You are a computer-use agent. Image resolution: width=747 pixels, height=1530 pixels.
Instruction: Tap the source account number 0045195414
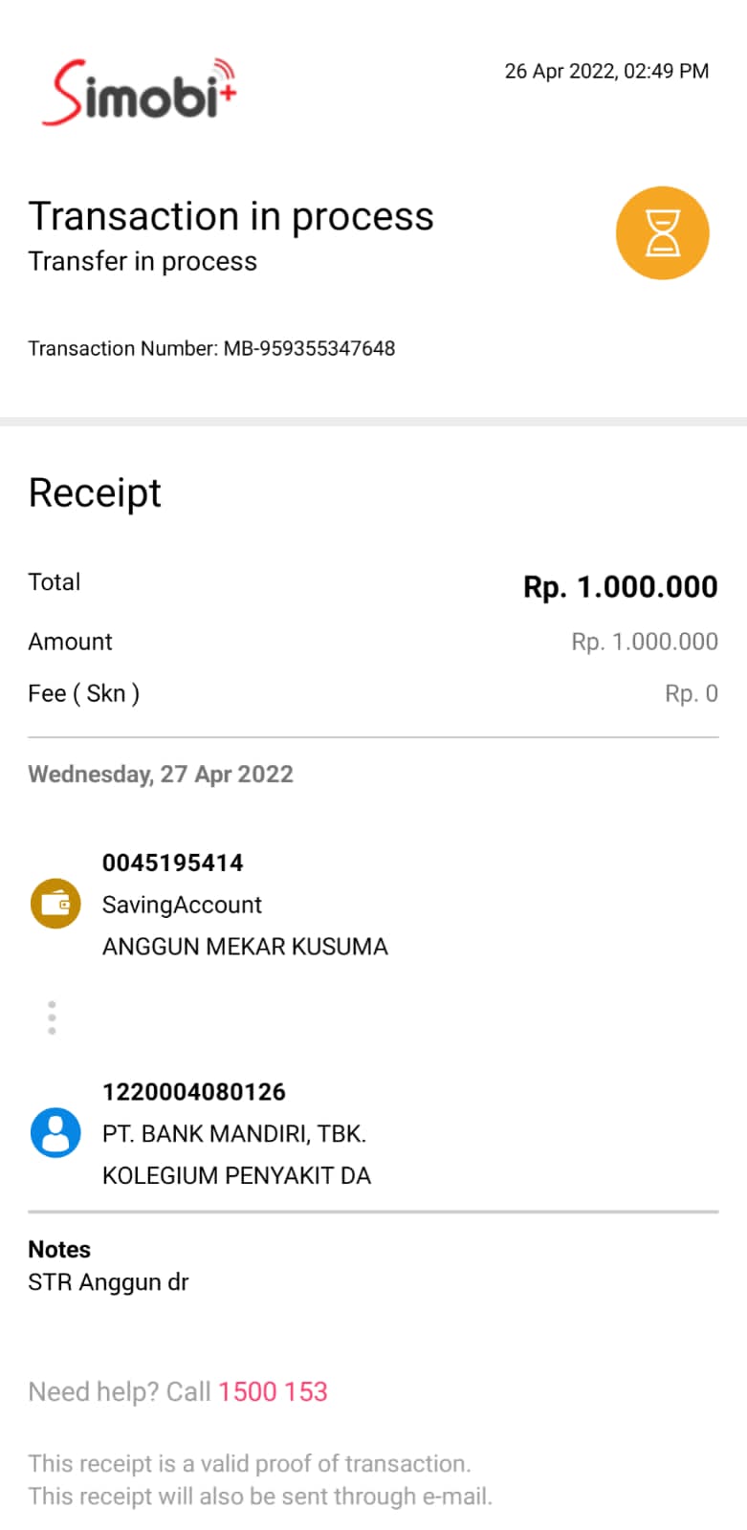(x=173, y=863)
